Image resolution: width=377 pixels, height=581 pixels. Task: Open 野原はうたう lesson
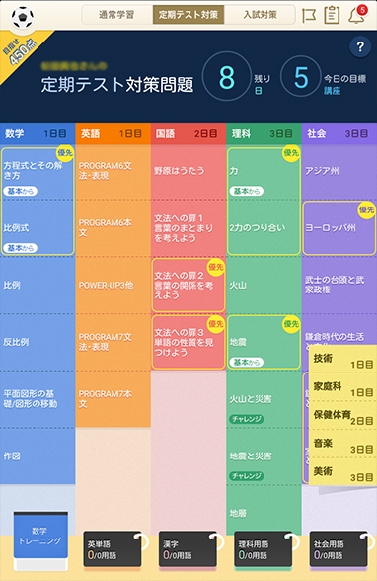[x=188, y=171]
